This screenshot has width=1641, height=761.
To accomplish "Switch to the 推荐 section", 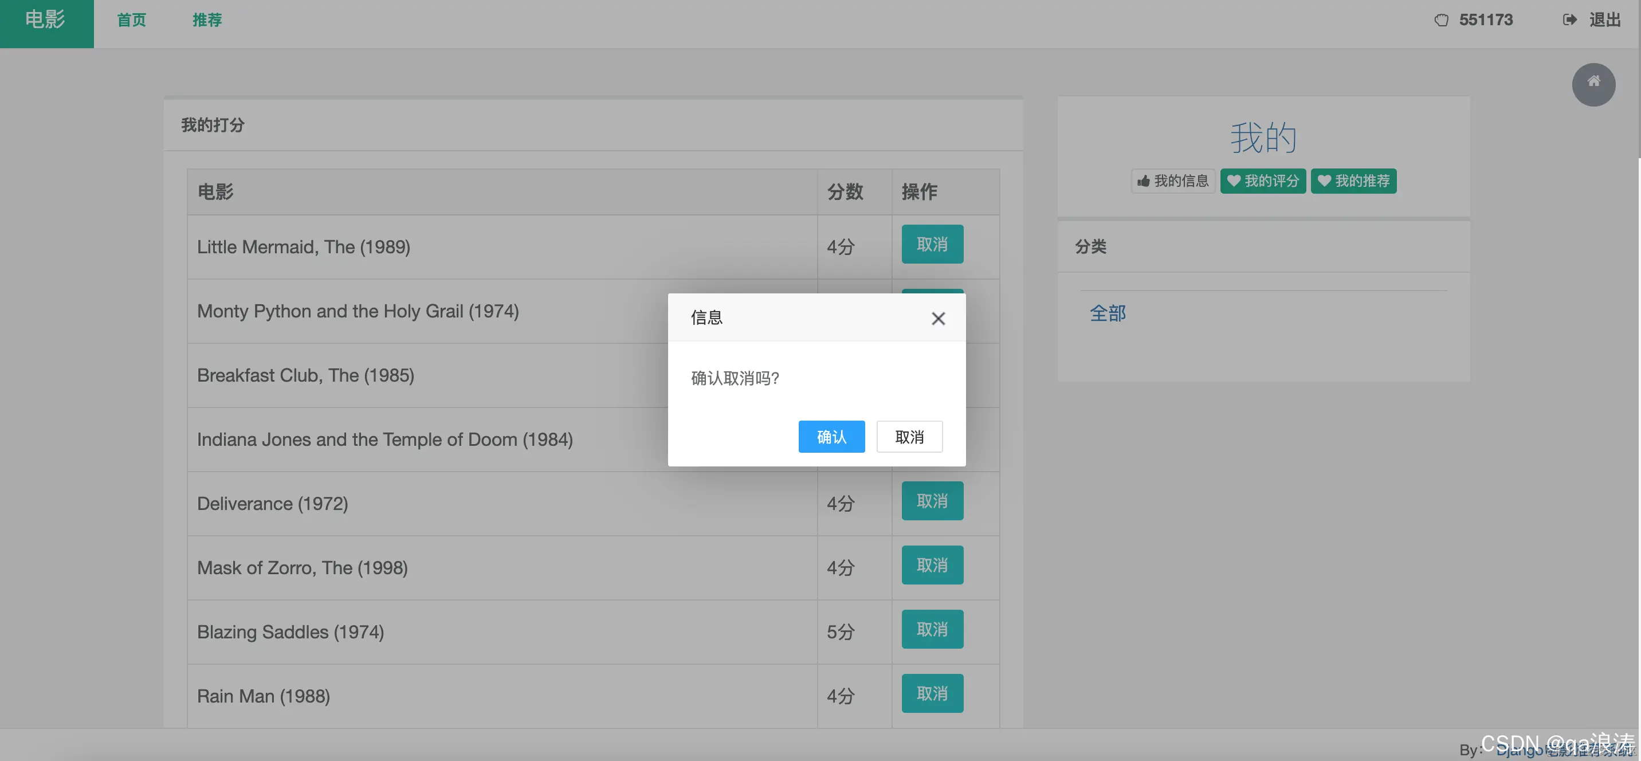I will [x=207, y=19].
